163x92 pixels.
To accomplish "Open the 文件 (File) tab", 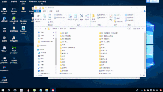I will (37, 11).
